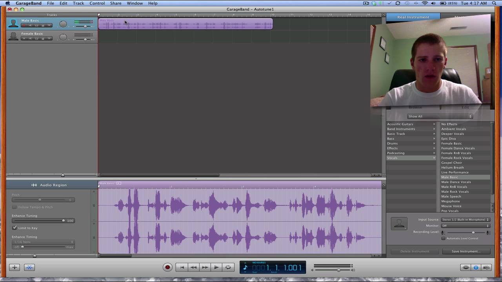Viewport: 502px width, 282px height.
Task: Mute the Female Basic track
Action: (30, 38)
